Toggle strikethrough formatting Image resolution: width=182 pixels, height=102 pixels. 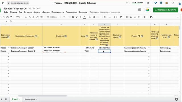point(80,17)
